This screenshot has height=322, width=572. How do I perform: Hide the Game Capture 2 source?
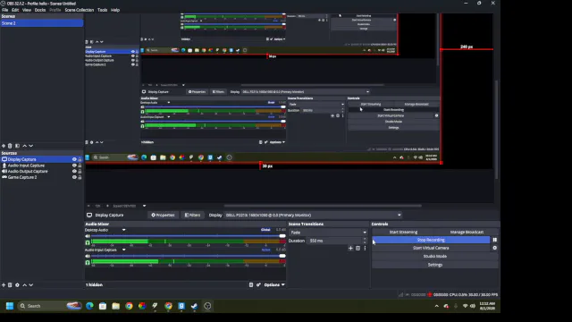(74, 177)
